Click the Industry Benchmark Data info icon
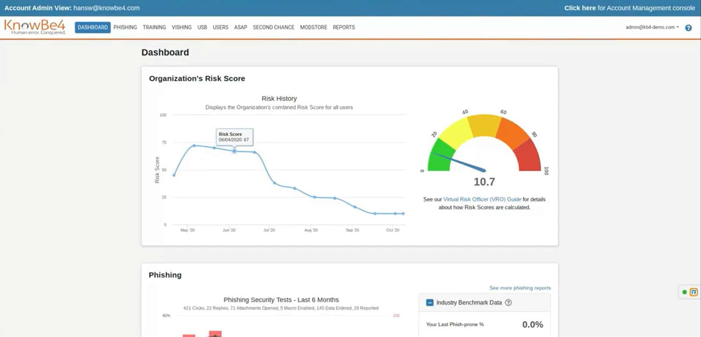Viewport: 701px width, 337px height. (x=508, y=302)
